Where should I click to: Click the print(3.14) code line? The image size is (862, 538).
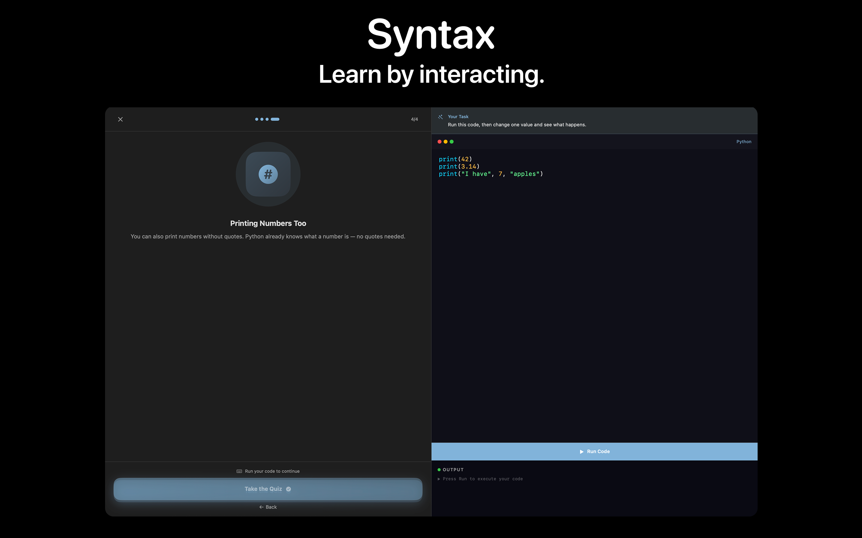click(x=459, y=166)
